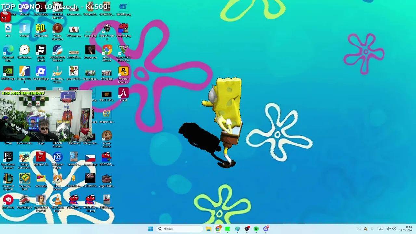Screen dimensions: 416x234
Task: Open the Roblox Player shortcut
Action: coord(41,73)
